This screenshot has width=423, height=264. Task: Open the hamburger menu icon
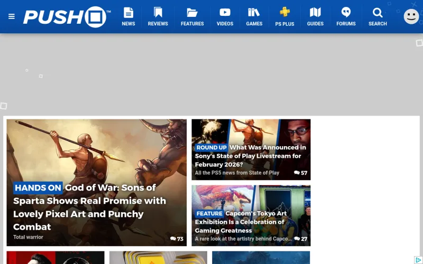(12, 16)
